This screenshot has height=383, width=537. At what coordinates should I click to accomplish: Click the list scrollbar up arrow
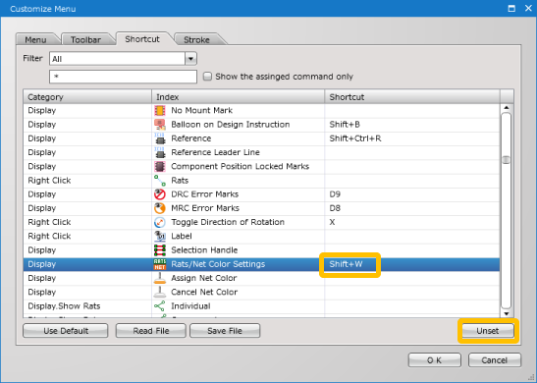point(507,108)
